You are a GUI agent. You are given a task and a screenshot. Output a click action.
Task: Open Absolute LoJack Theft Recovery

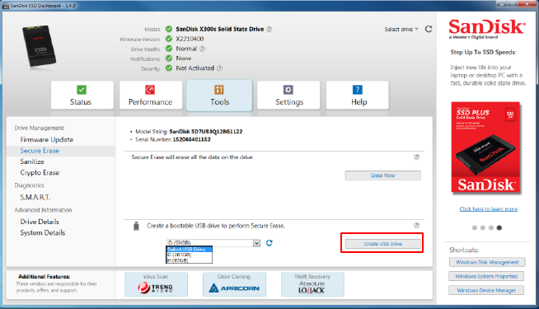click(312, 284)
